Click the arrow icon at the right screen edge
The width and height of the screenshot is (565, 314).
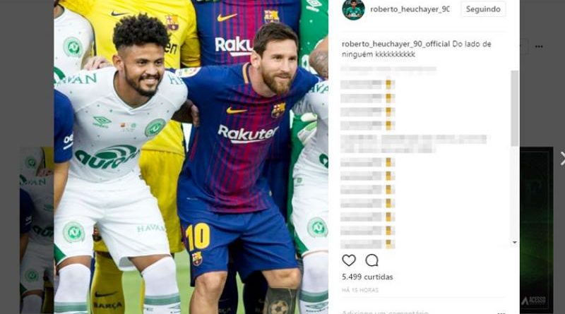click(x=562, y=159)
